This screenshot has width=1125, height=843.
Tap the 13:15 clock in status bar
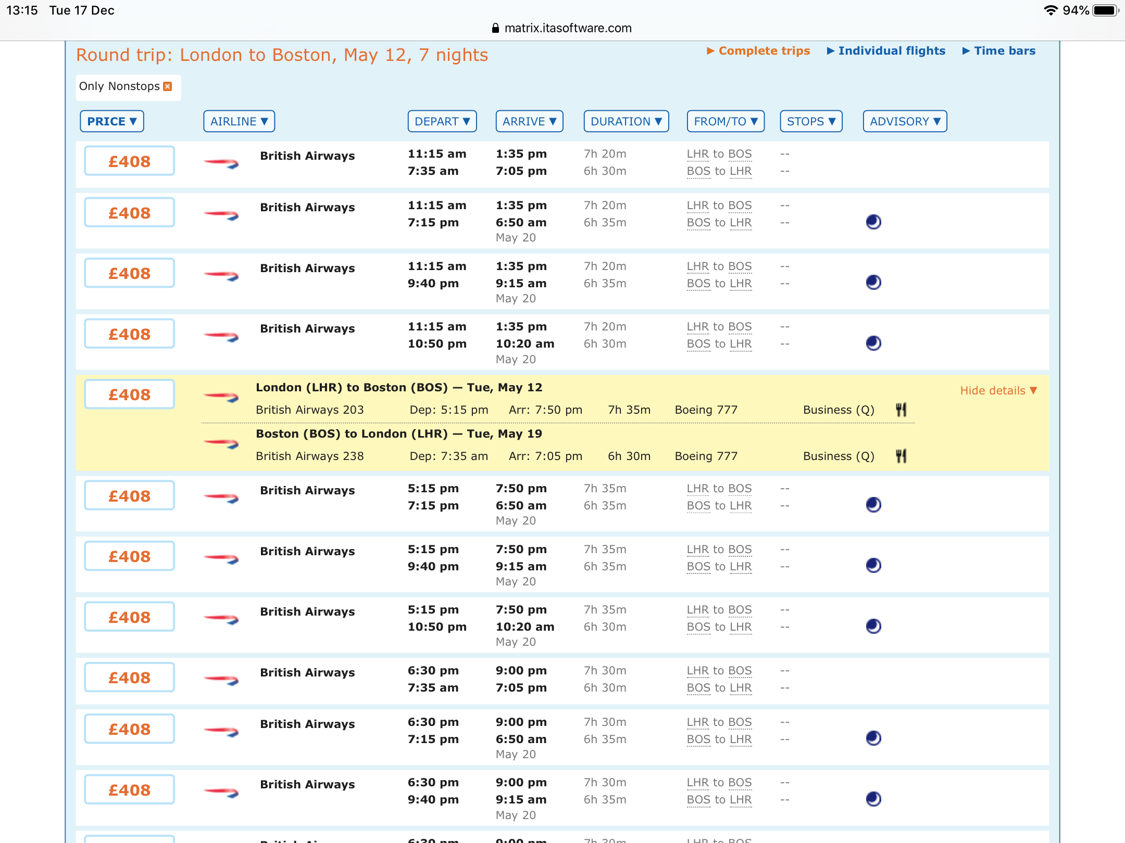click(22, 10)
